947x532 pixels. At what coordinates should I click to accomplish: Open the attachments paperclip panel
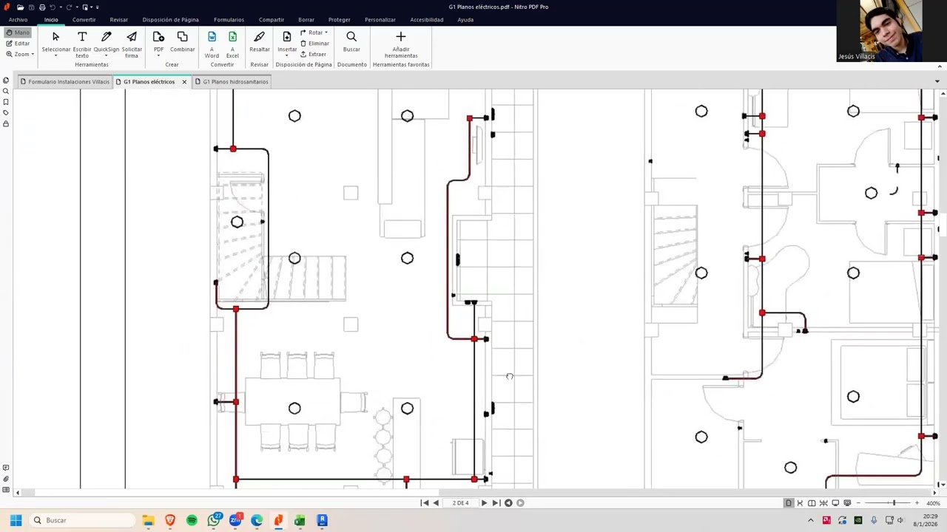point(6,479)
